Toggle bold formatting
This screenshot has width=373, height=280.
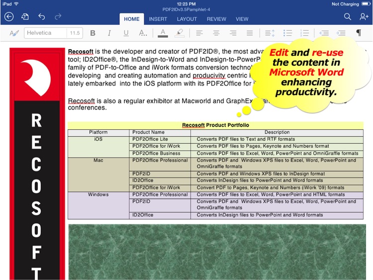(x=93, y=33)
